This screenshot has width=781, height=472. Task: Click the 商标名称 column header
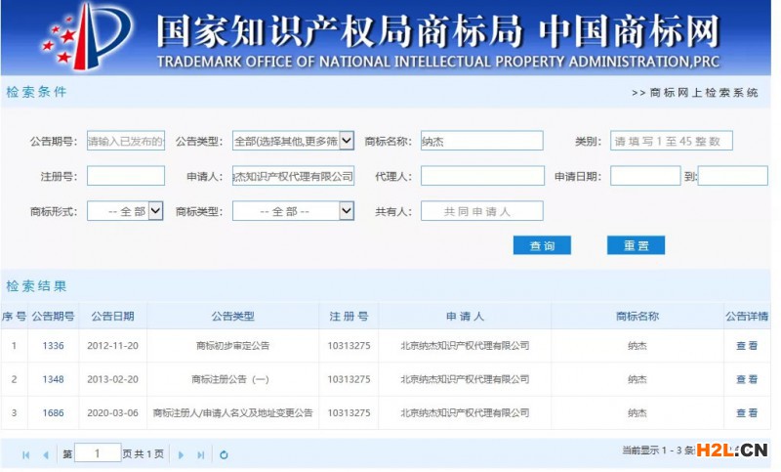coord(637,316)
